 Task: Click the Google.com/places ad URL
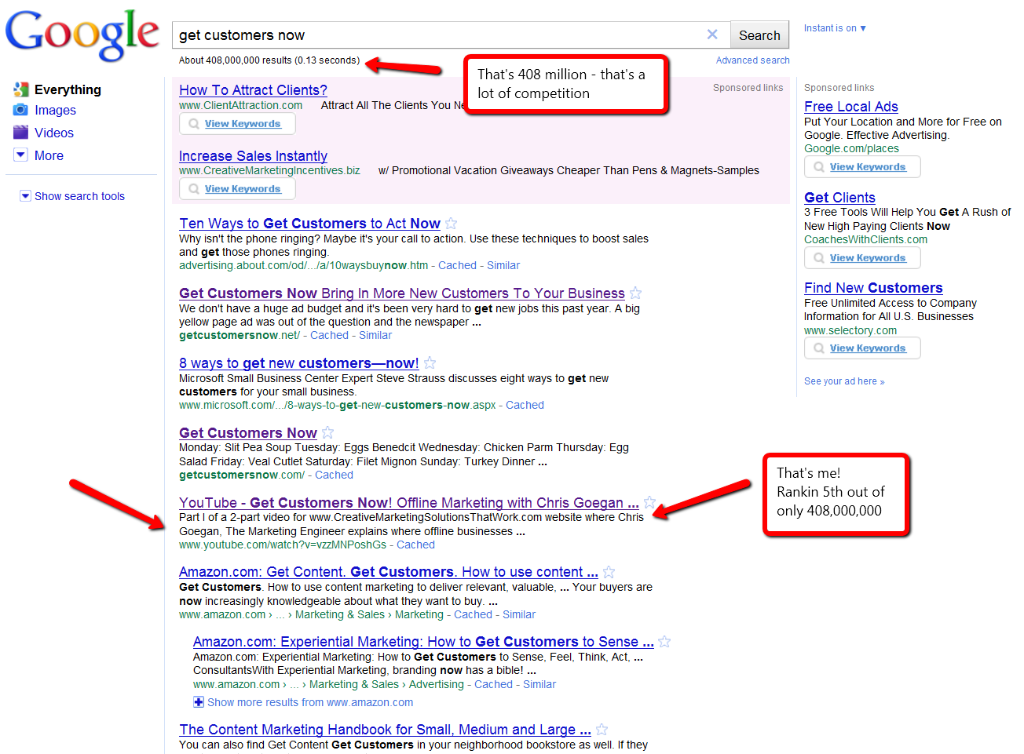[851, 148]
